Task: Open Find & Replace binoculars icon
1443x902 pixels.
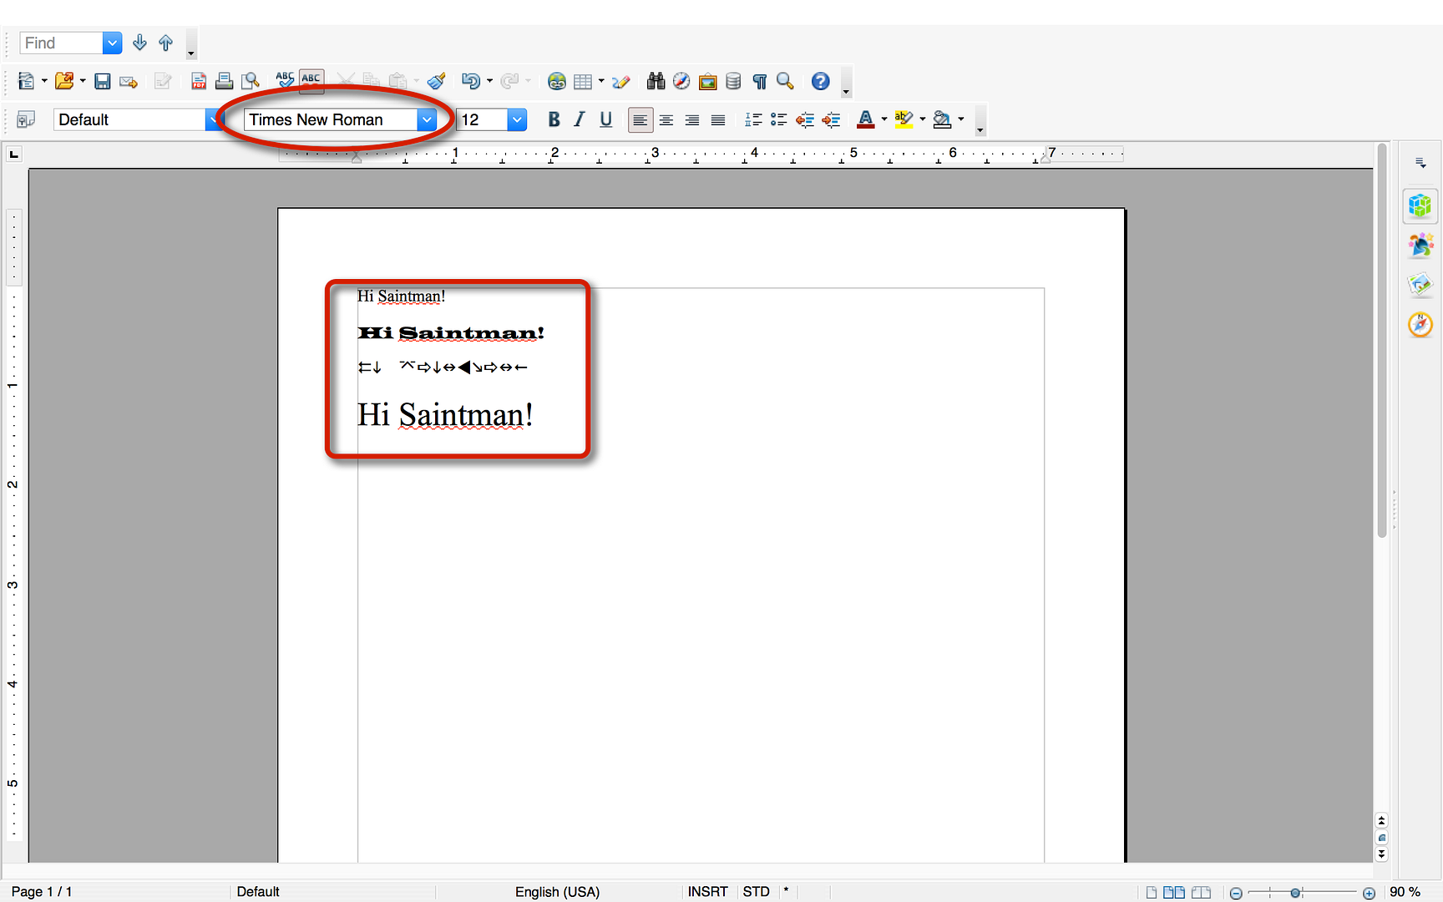Action: pos(656,81)
